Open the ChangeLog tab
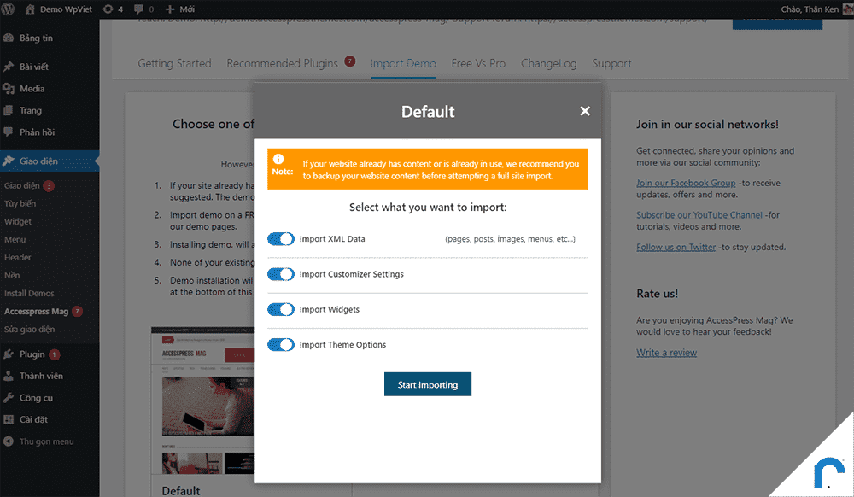Screen dimensions: 854x497 tap(548, 63)
